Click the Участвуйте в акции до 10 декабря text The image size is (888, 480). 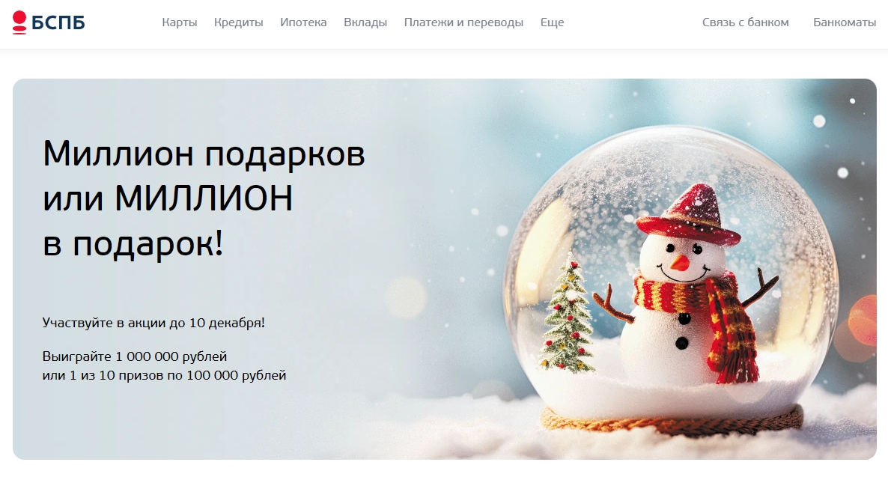[x=153, y=323]
